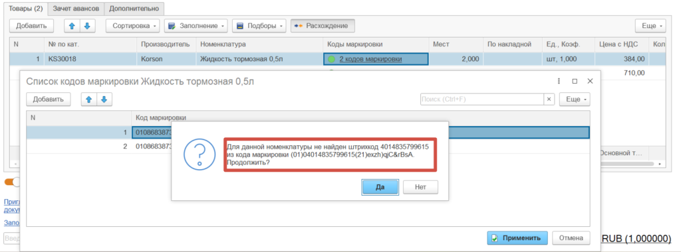This screenshot has width=681, height=252.
Task: Click the move-up arrow in the main toolbar
Action: tap(72, 26)
